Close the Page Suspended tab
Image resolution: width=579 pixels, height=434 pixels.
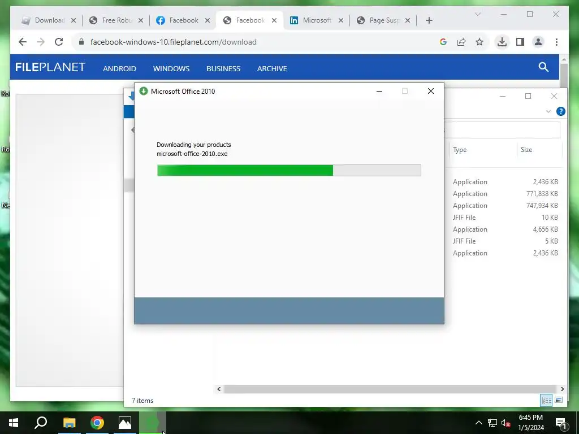[408, 20]
